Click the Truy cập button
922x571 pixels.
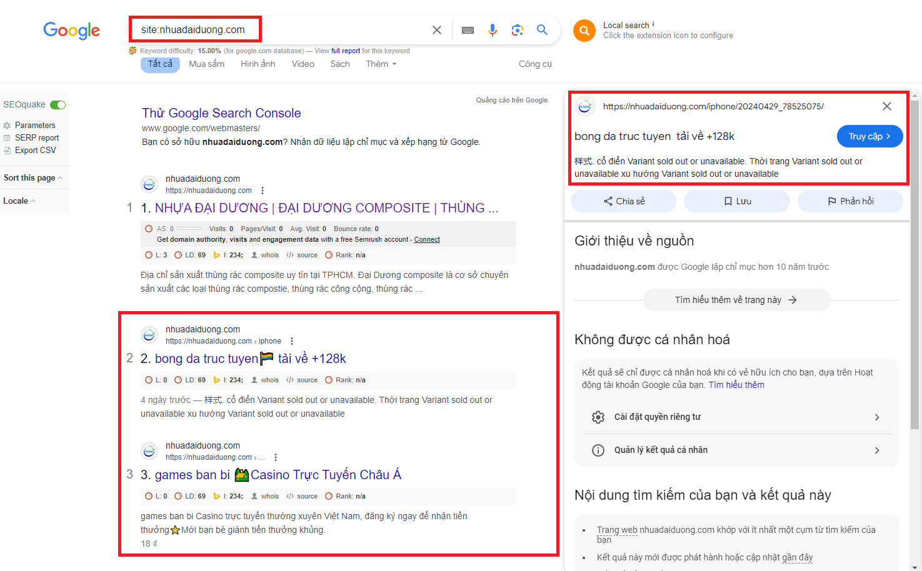point(869,136)
